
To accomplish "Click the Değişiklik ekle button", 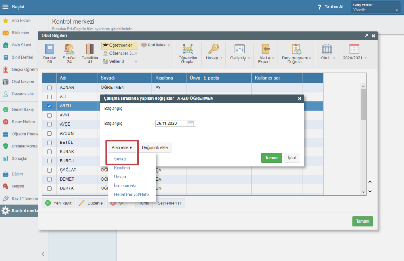I will coord(155,147).
